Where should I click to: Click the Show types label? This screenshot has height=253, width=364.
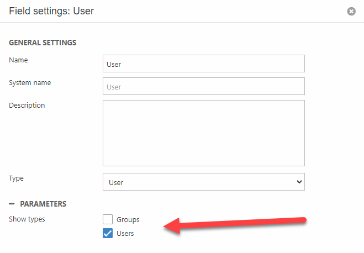point(27,219)
